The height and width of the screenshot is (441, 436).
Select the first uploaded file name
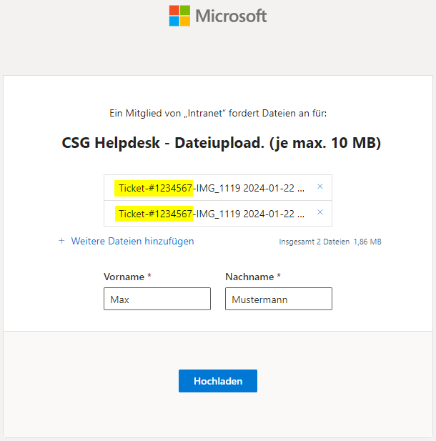tap(212, 188)
